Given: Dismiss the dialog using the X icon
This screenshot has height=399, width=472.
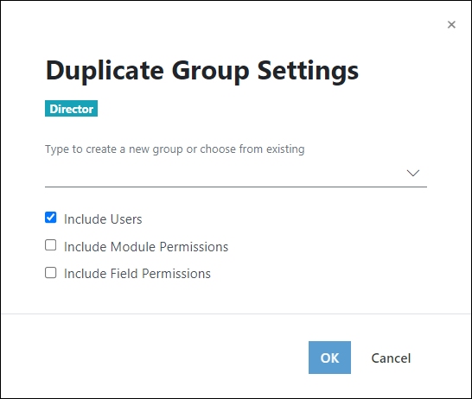Looking at the screenshot, I should coord(451,25).
